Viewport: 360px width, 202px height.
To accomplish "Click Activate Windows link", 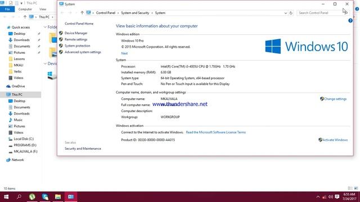I will [x=335, y=140].
